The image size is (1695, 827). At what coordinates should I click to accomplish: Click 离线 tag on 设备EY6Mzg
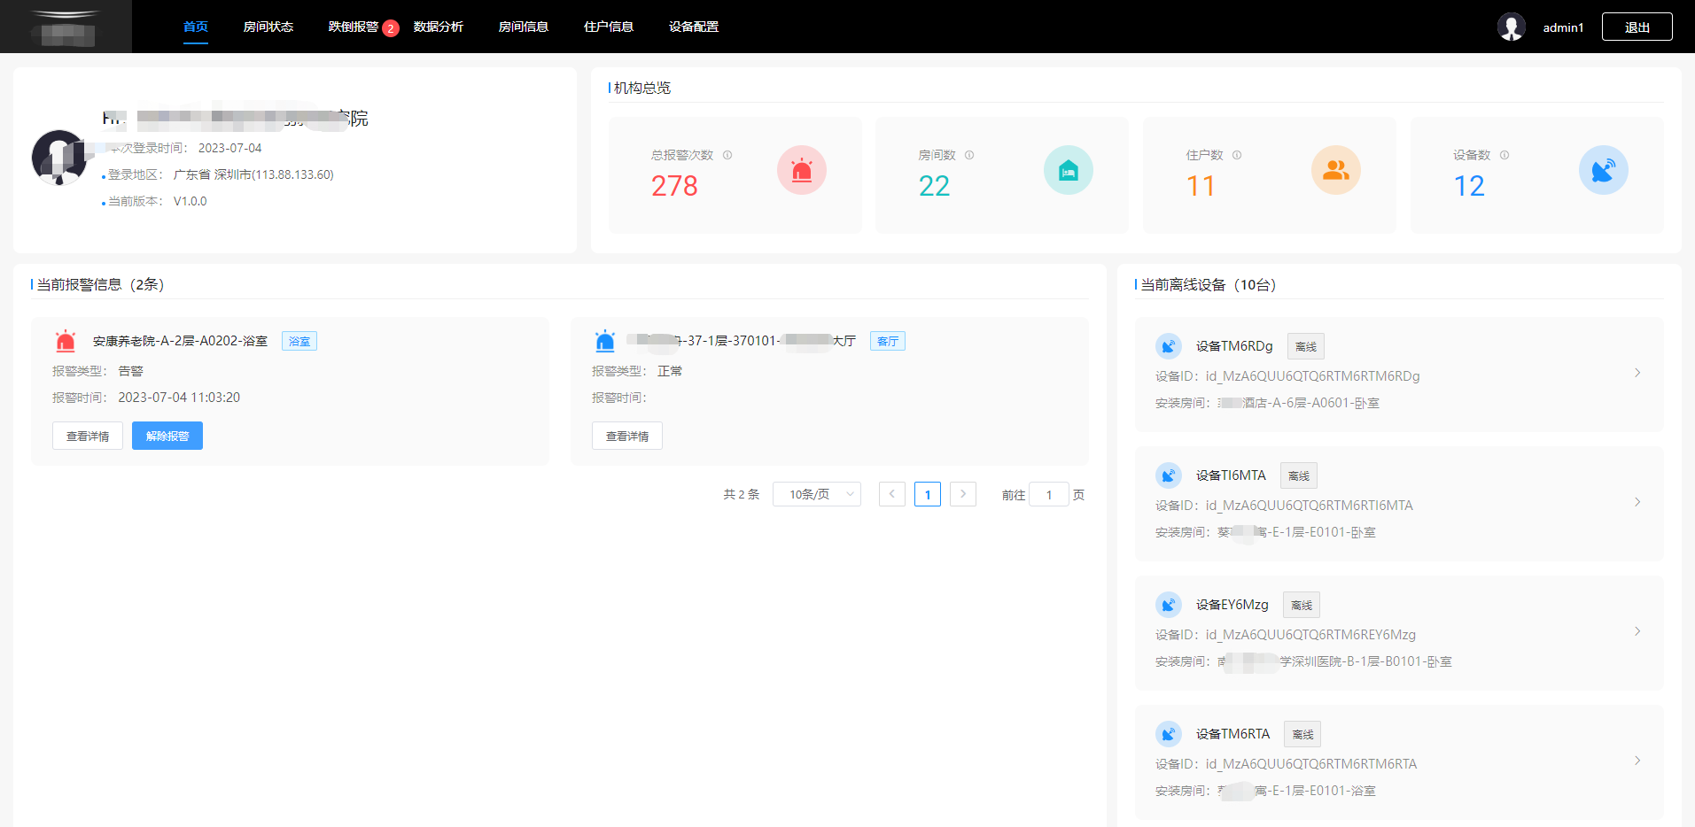(1302, 605)
